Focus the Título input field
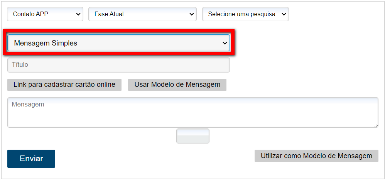Screen dimensions: 385x179 pos(118,65)
